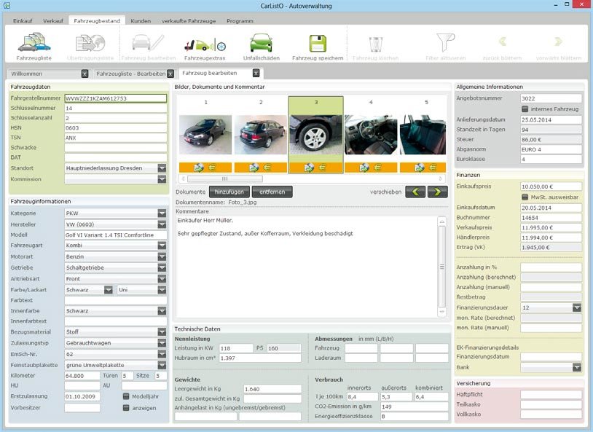Switch to the Kunden menu tab

pyautogui.click(x=142, y=21)
